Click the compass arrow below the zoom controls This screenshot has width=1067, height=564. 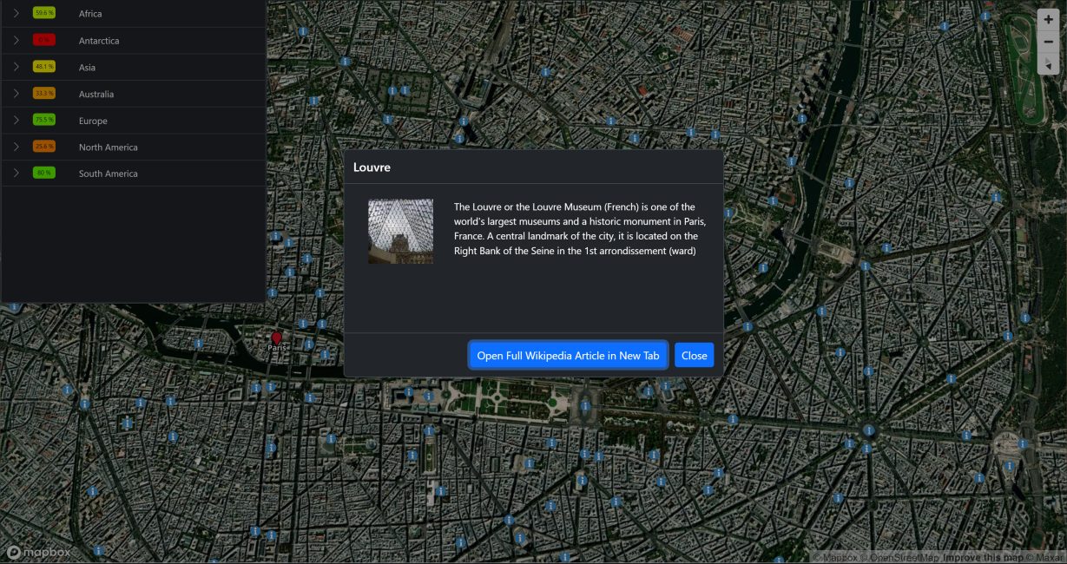[x=1048, y=64]
